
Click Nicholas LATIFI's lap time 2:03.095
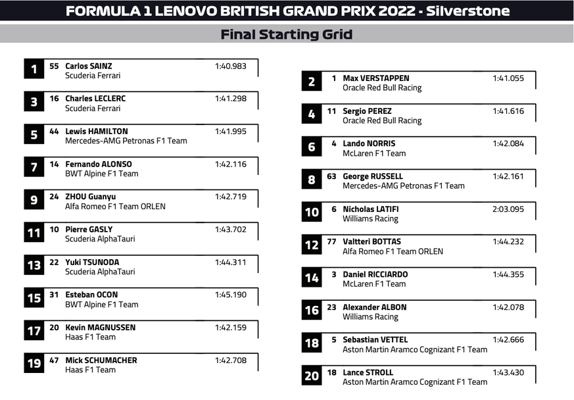click(x=508, y=209)
